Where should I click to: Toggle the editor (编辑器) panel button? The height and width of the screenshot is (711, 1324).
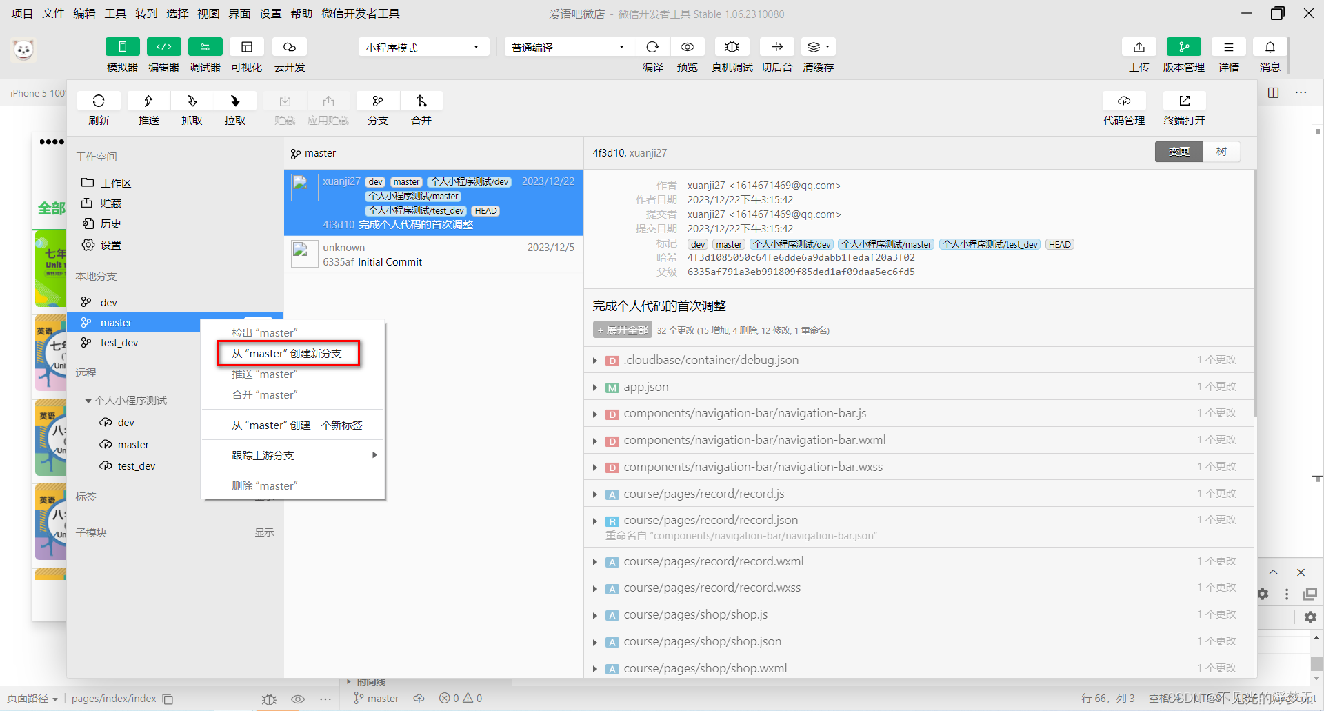pyautogui.click(x=163, y=47)
